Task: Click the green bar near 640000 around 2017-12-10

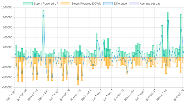Action: 162,42
